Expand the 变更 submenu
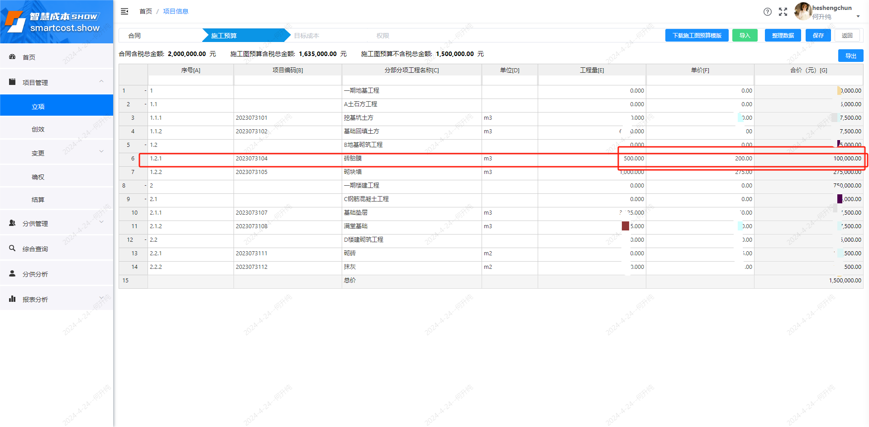This screenshot has height=427, width=869. [x=101, y=152]
